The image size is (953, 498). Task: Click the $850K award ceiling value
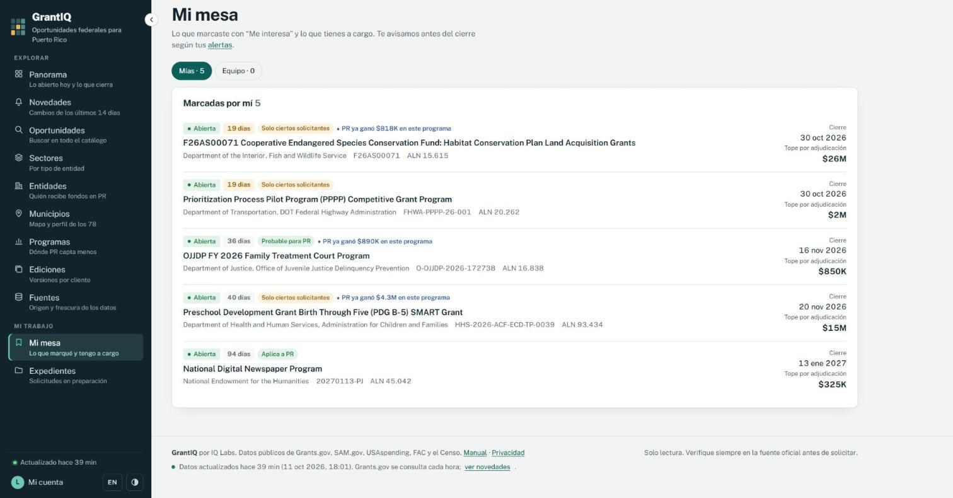pyautogui.click(x=832, y=272)
